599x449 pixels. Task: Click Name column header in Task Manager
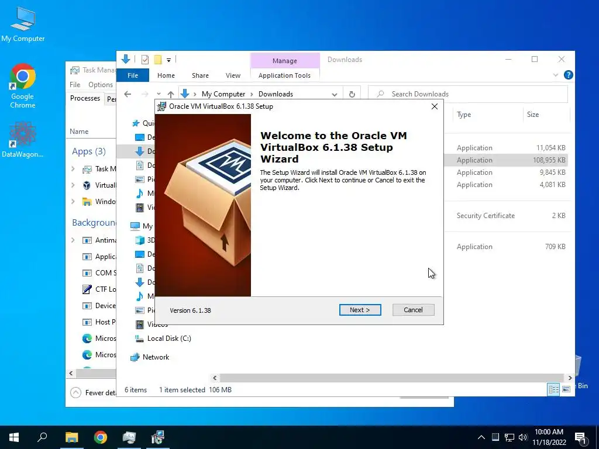tap(79, 132)
